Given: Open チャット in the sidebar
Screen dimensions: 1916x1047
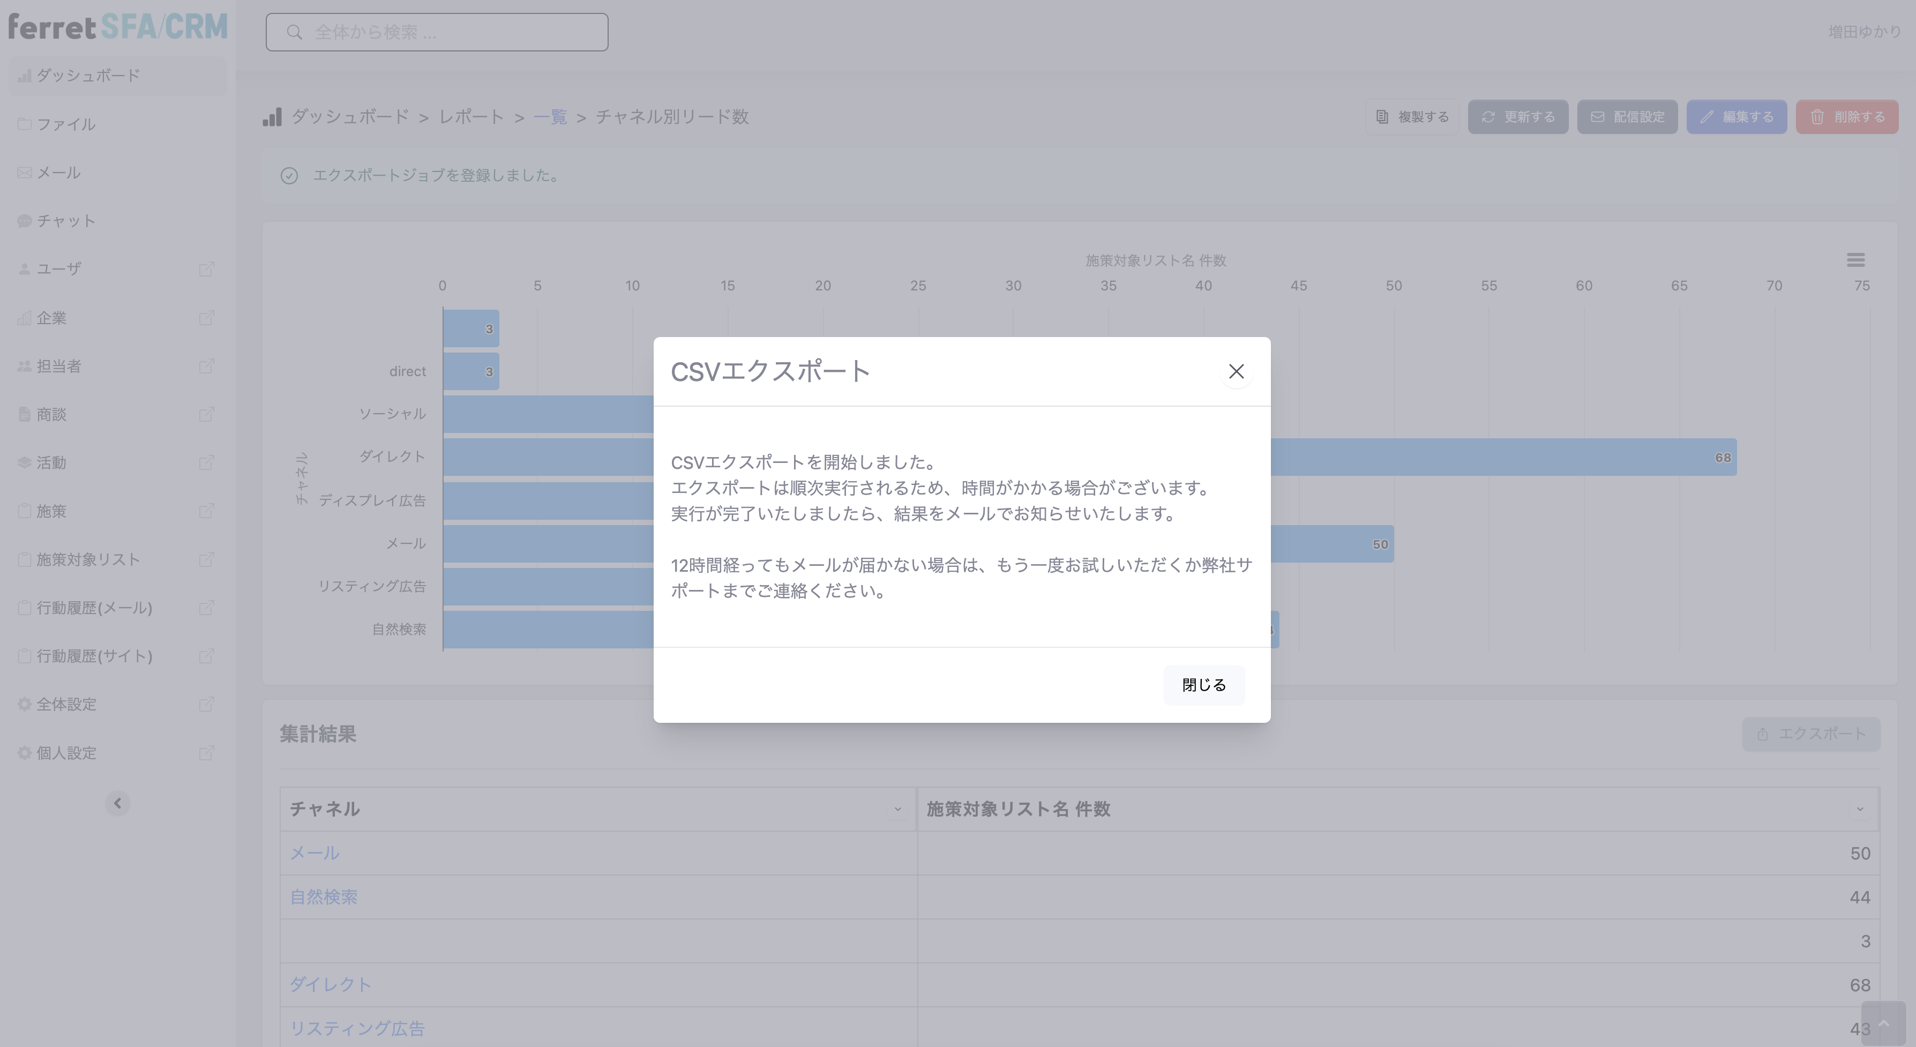Looking at the screenshot, I should pyautogui.click(x=117, y=221).
